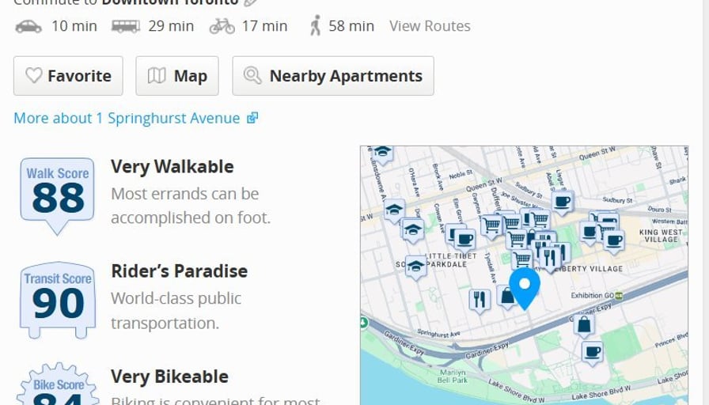This screenshot has height=405, width=709.
Task: Click the Exhibition GO station on map
Action: pos(619,295)
